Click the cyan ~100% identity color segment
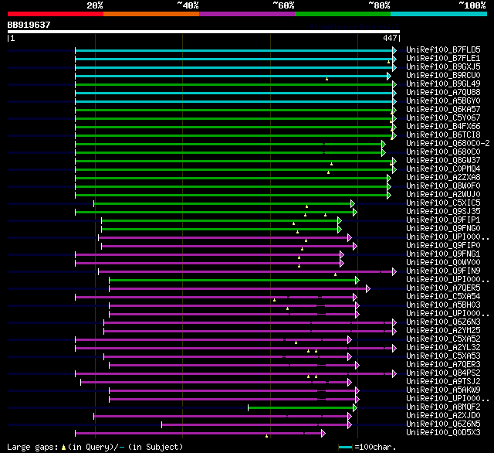This screenshot has width=494, height=453. tap(439, 14)
